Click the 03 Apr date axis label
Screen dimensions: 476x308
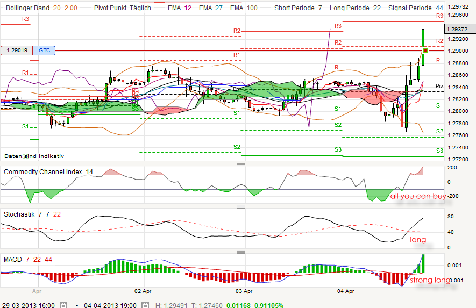pyautogui.click(x=244, y=291)
